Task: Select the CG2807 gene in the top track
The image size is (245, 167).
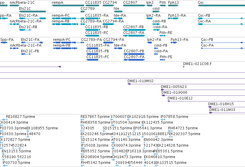Action: (134, 5)
